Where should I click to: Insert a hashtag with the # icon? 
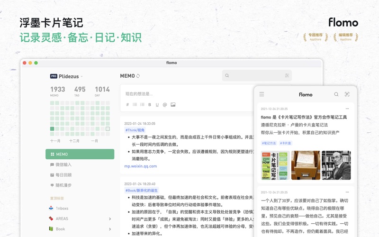click(x=127, y=104)
